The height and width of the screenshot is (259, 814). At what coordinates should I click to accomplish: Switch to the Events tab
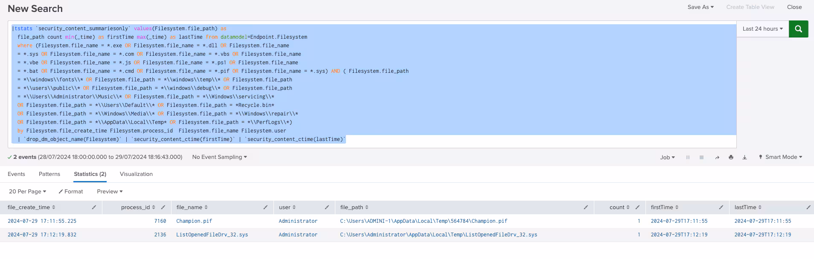click(x=16, y=174)
